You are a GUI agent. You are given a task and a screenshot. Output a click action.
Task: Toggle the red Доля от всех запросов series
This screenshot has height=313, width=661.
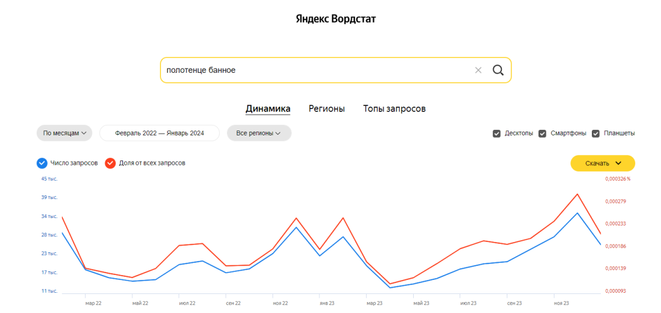tap(110, 163)
